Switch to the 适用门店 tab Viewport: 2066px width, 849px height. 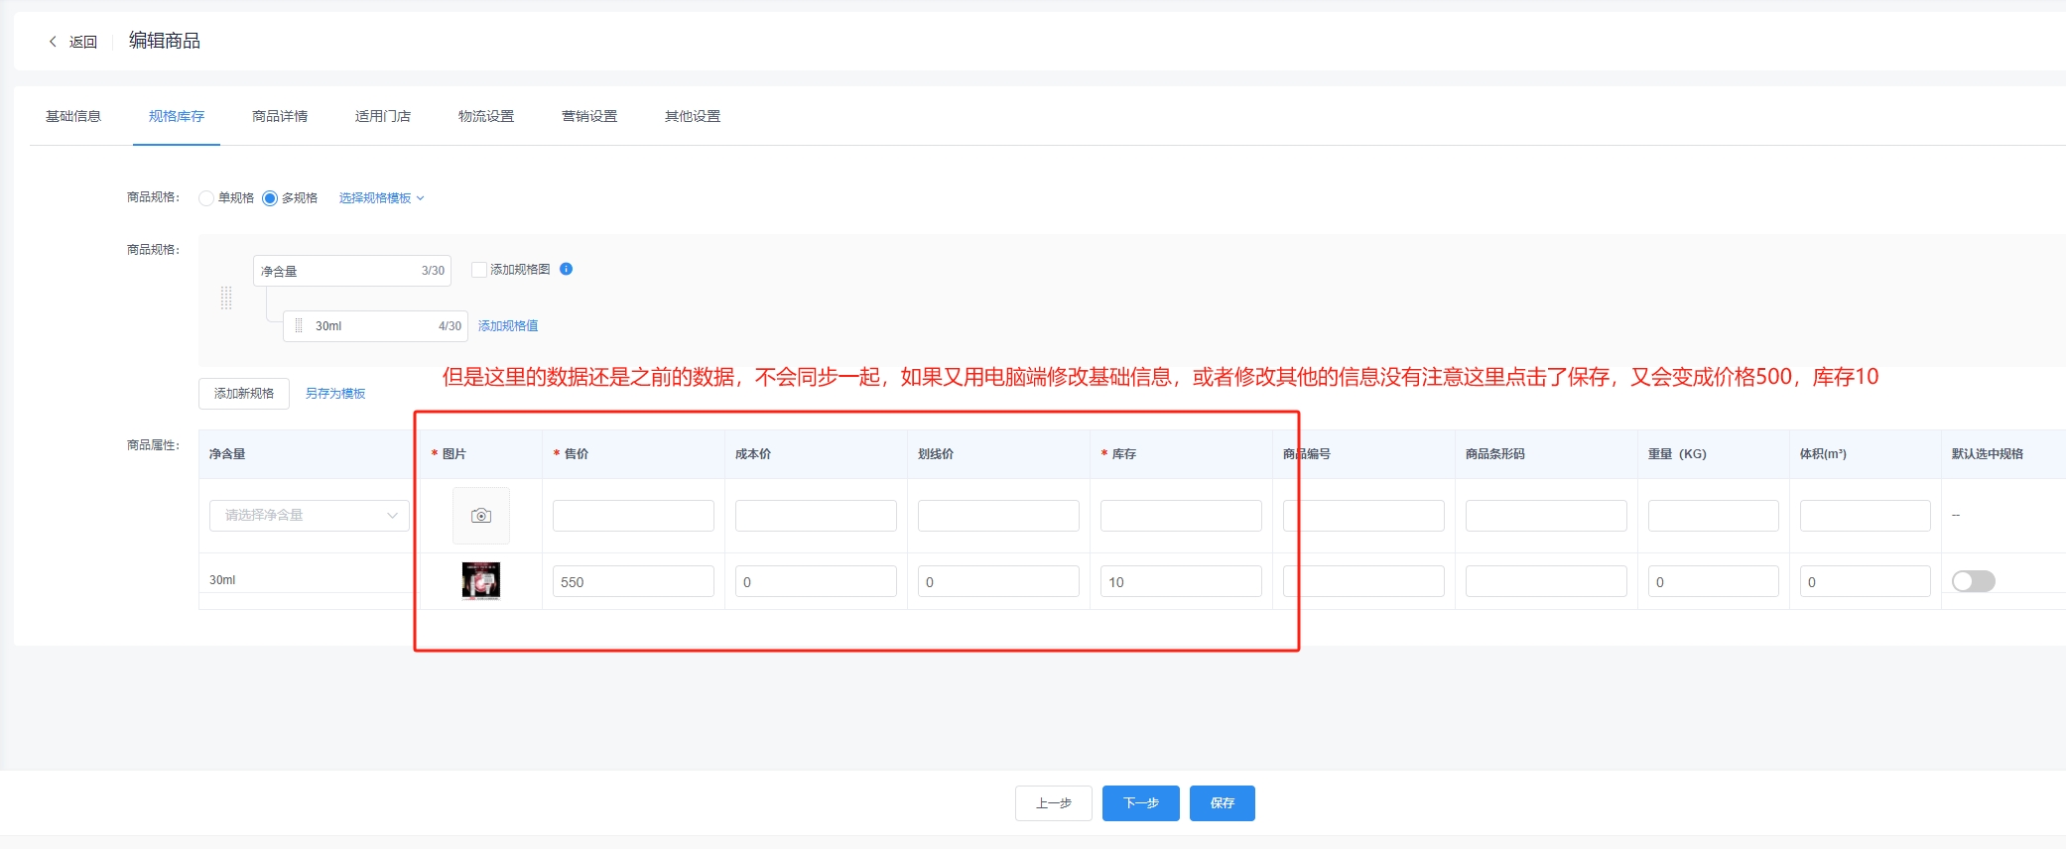(383, 116)
